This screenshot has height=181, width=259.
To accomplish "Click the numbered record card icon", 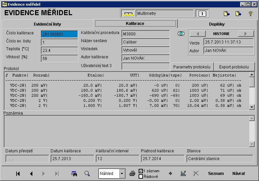I will pyautogui.click(x=202, y=13).
